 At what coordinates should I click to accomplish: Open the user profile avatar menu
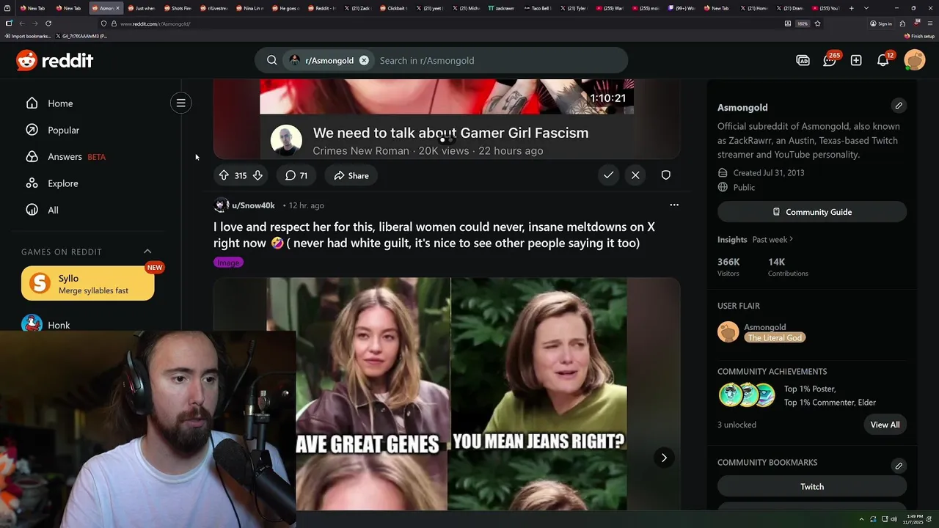click(915, 60)
